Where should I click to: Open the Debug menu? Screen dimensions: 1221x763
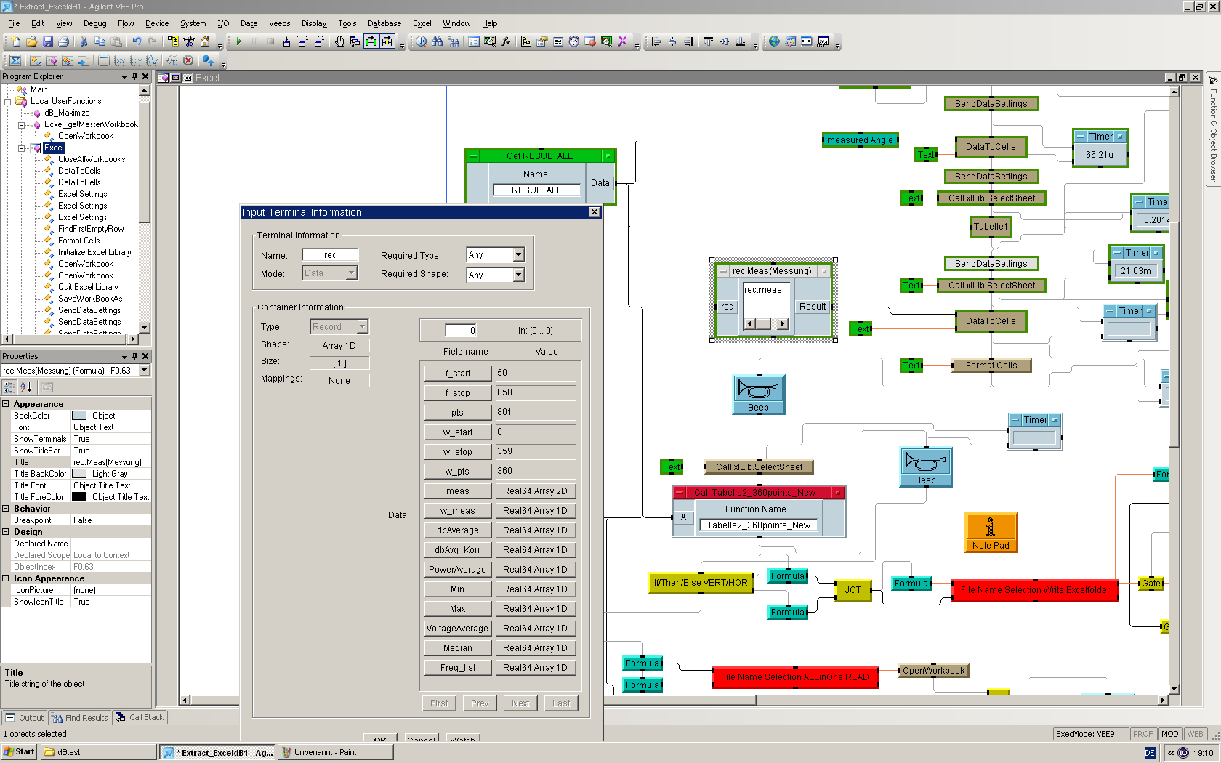click(94, 23)
